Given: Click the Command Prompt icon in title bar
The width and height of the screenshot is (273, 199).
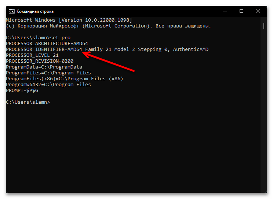Looking at the screenshot, I should coord(12,11).
